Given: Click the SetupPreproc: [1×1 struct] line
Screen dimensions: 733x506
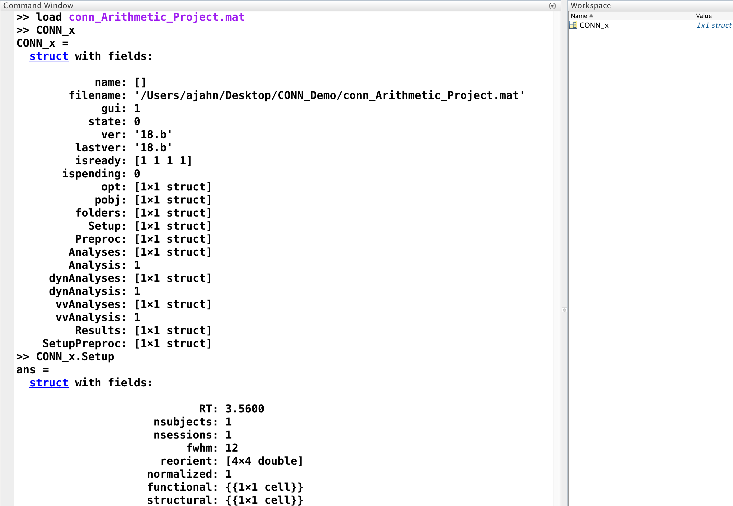Looking at the screenshot, I should click(127, 343).
